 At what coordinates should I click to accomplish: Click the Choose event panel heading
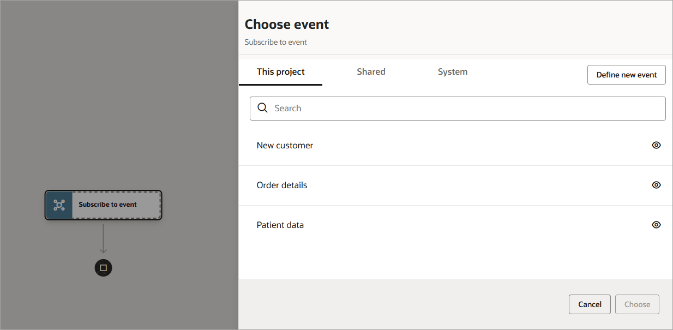(287, 25)
